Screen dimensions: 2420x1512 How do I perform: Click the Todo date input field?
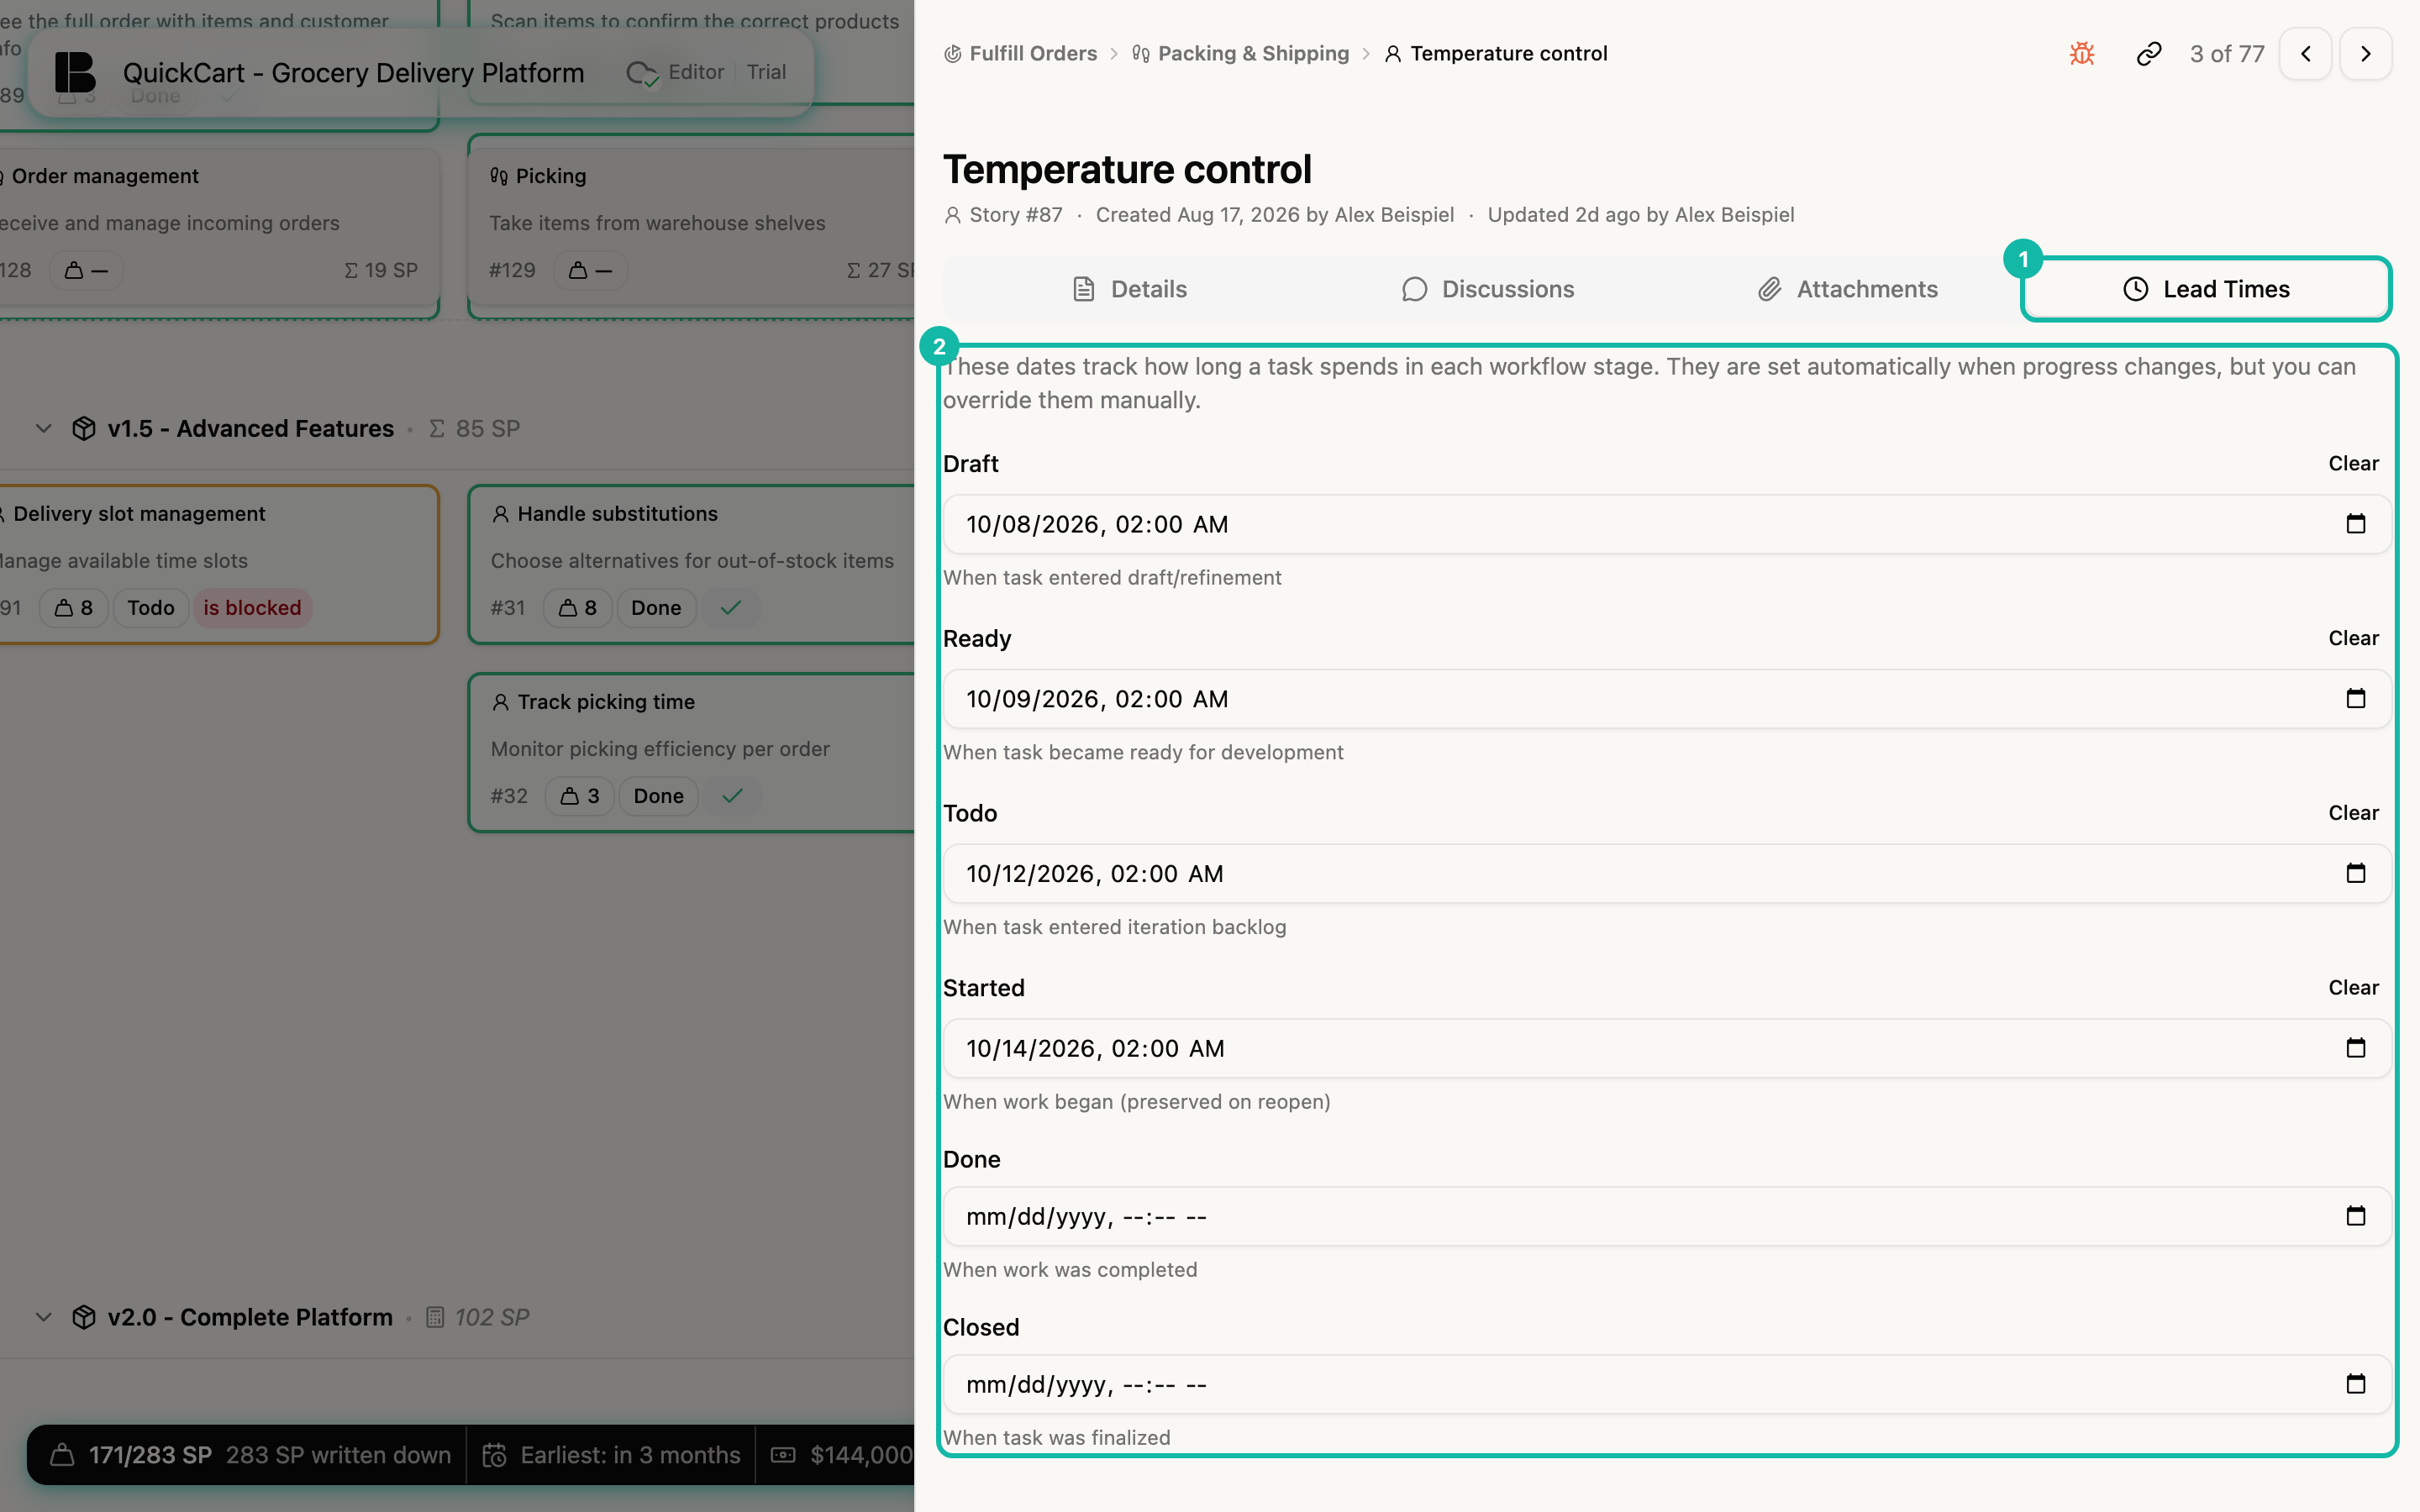1667,874
